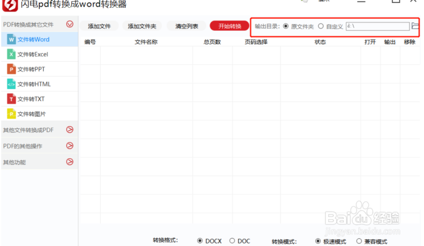
Task: Click the yellow image file icon
Action: point(11,114)
